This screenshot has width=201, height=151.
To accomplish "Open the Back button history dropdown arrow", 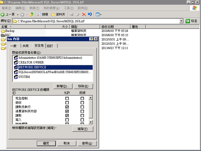I will point(18,15).
